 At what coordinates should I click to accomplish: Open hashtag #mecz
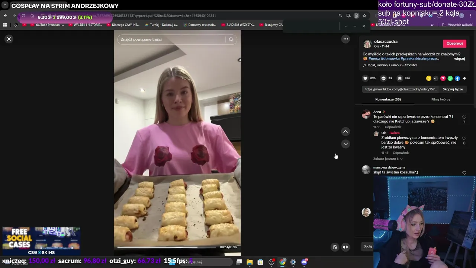374,59
